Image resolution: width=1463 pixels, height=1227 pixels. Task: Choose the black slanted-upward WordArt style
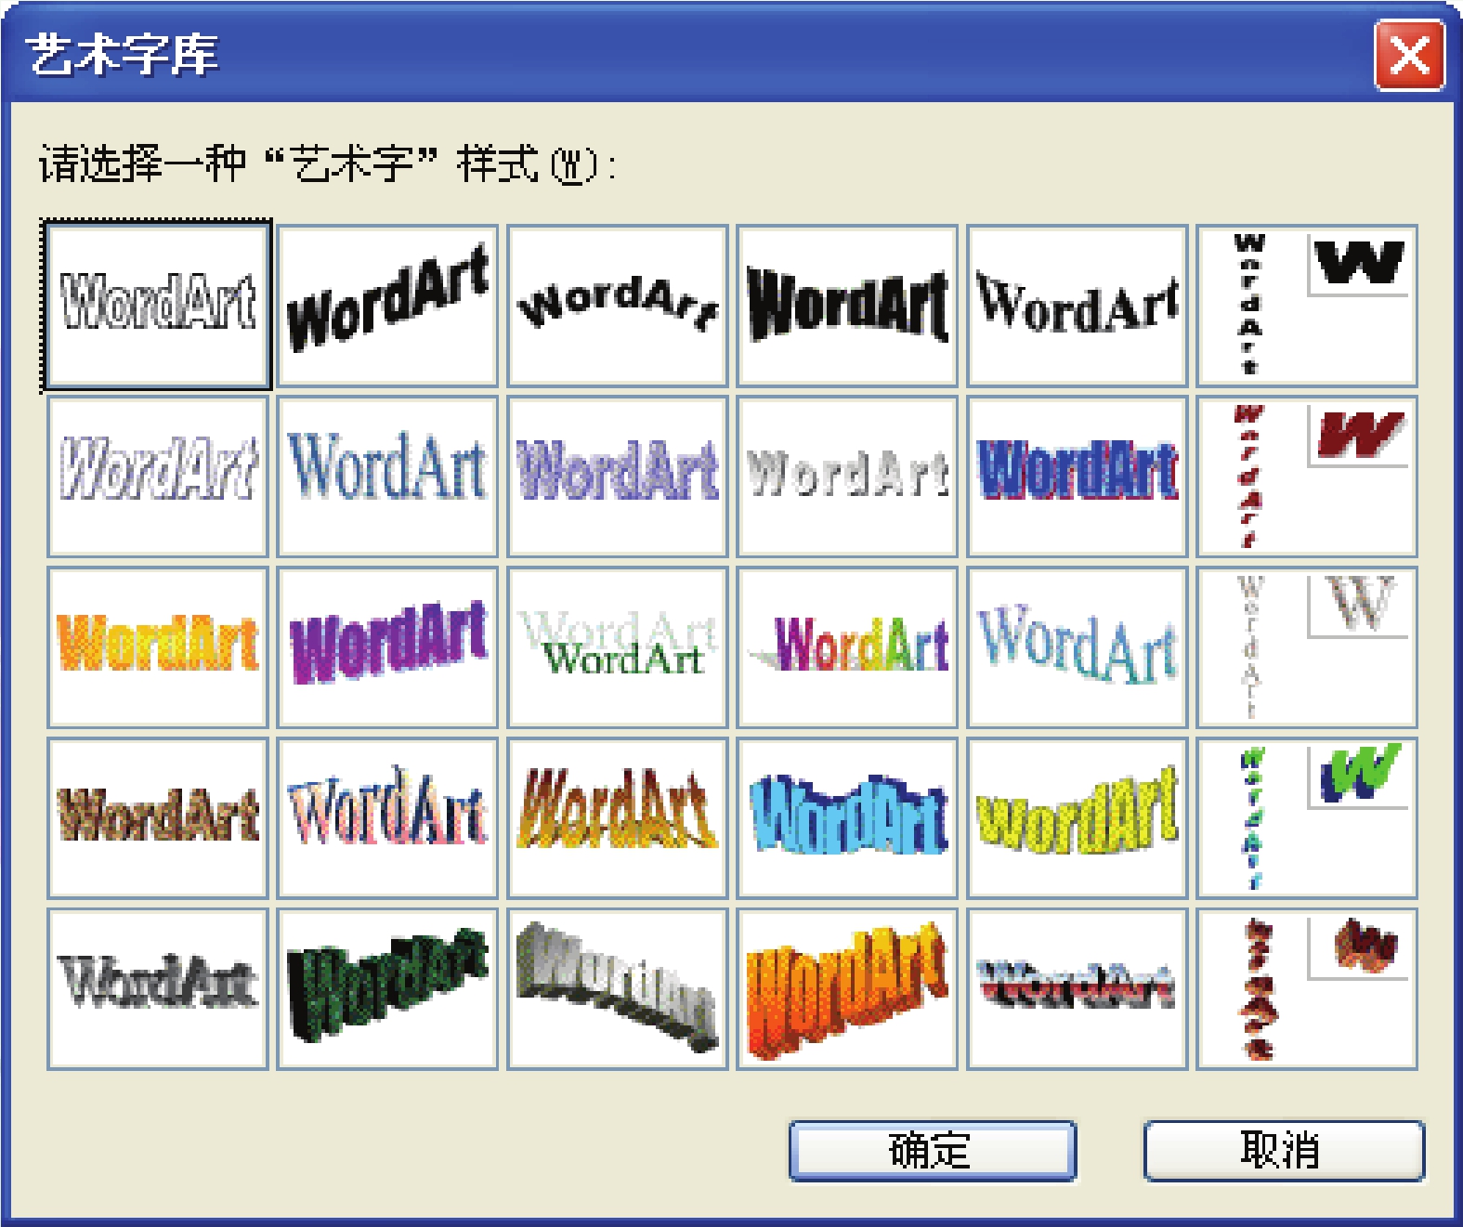pos(387,306)
